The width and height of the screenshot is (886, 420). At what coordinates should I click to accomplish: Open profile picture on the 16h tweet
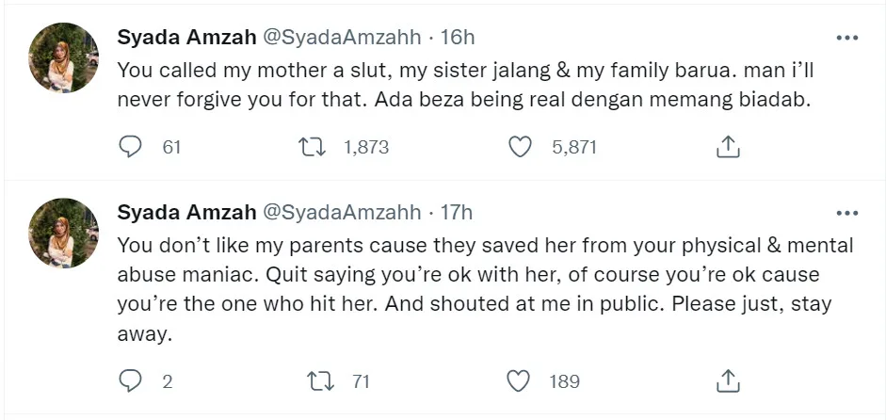(x=64, y=58)
